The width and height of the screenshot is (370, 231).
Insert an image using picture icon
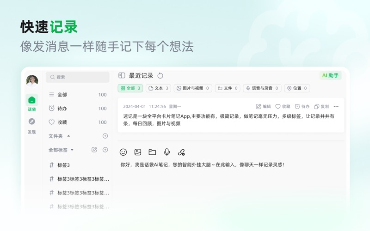(x=137, y=152)
